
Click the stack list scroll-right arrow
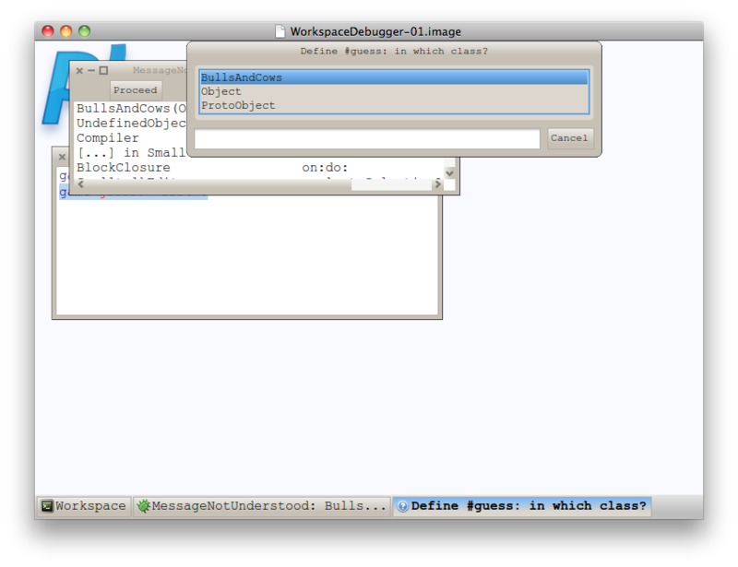pos(437,184)
